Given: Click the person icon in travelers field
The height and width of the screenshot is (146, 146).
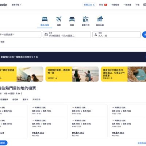Looking at the screenshot, I should click(96, 35).
